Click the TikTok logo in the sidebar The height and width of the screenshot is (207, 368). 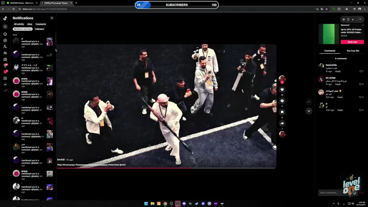5,18
